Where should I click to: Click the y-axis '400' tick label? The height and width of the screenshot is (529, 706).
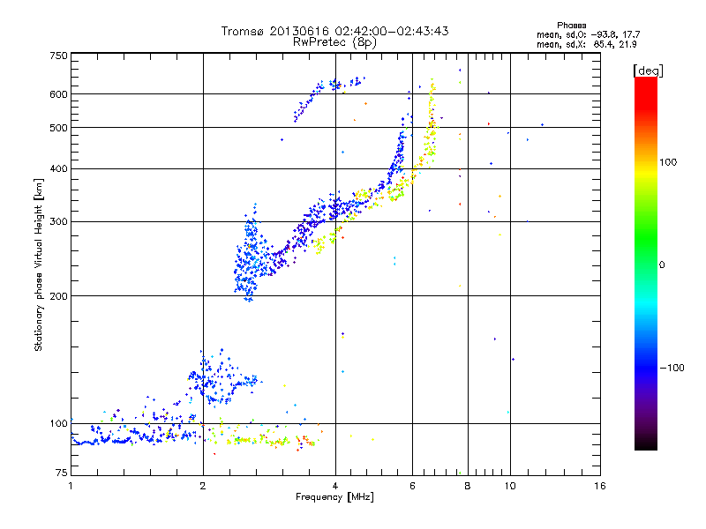58,169
